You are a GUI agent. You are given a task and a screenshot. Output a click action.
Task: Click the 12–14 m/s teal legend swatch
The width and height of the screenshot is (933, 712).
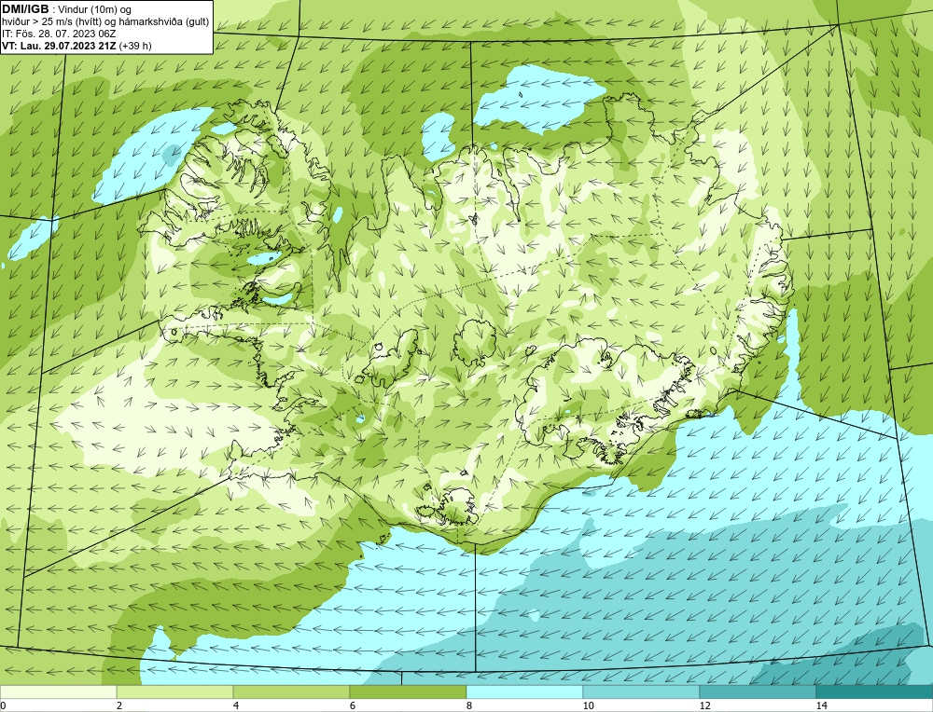[x=758, y=692]
